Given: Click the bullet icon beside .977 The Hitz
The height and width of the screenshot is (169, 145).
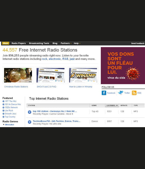Looking at the screenshot, I should (x=3, y=101).
